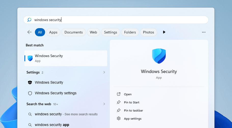Click the large Windows Security shield logo
The image size is (232, 128).
[x=159, y=56]
